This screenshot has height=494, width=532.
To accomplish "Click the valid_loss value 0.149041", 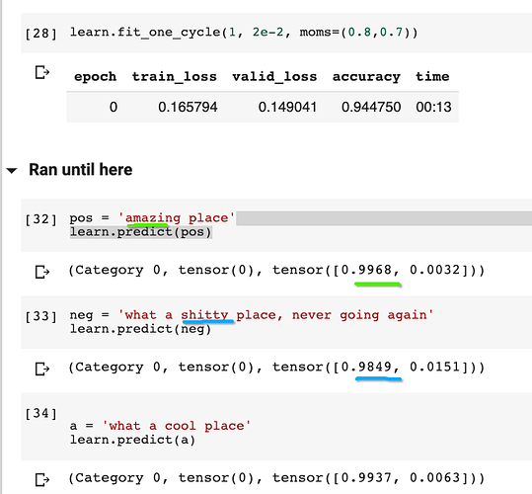I will [287, 108].
